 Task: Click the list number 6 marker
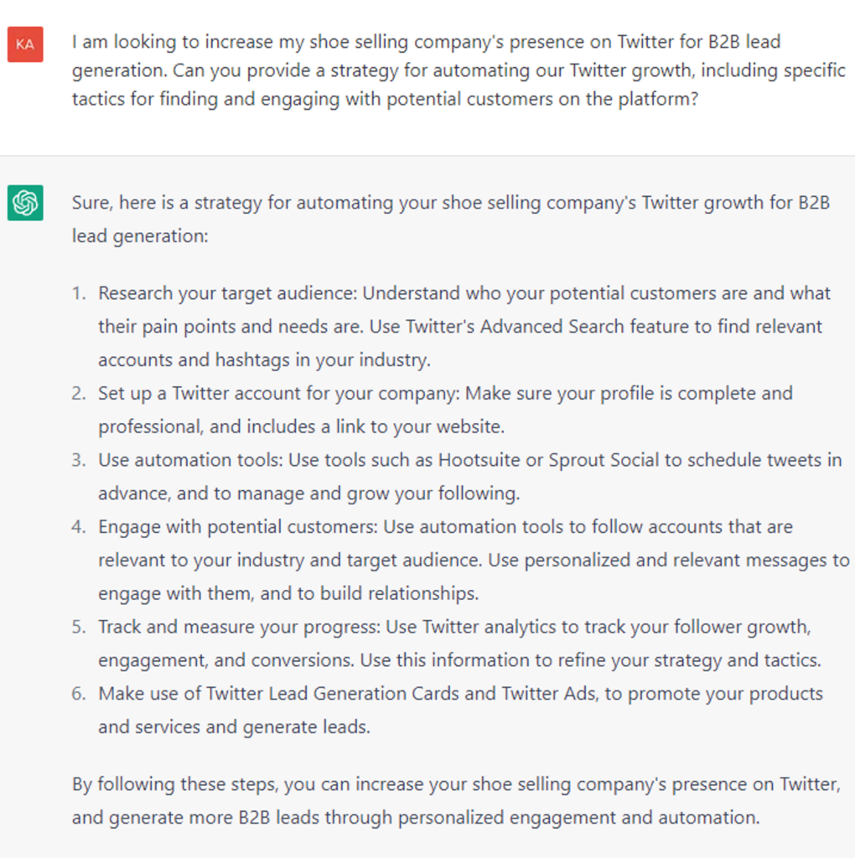[x=78, y=694]
